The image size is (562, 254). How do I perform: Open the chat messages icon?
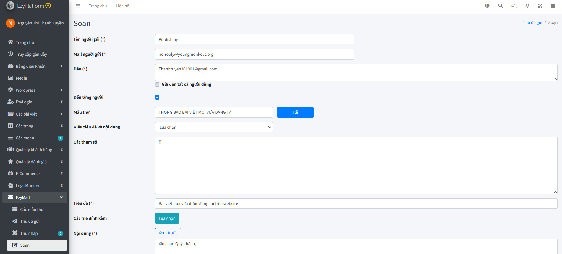[x=514, y=6]
